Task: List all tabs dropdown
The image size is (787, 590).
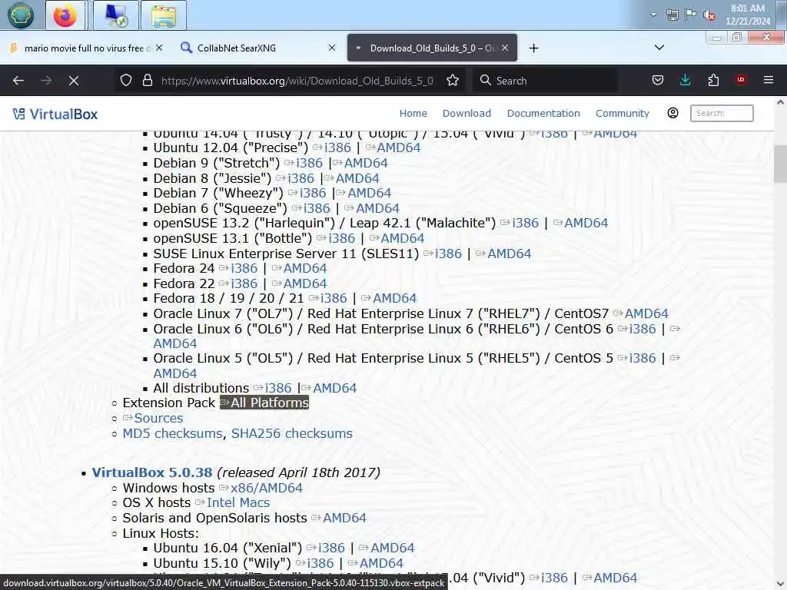Action: pos(659,48)
